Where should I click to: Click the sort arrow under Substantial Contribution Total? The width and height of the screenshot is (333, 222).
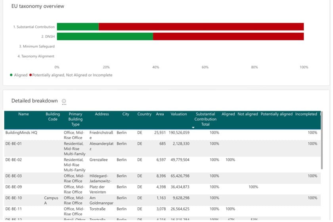click(193, 128)
